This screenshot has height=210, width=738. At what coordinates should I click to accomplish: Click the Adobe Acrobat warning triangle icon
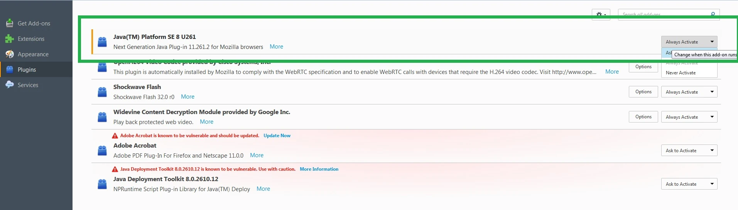tap(115, 136)
